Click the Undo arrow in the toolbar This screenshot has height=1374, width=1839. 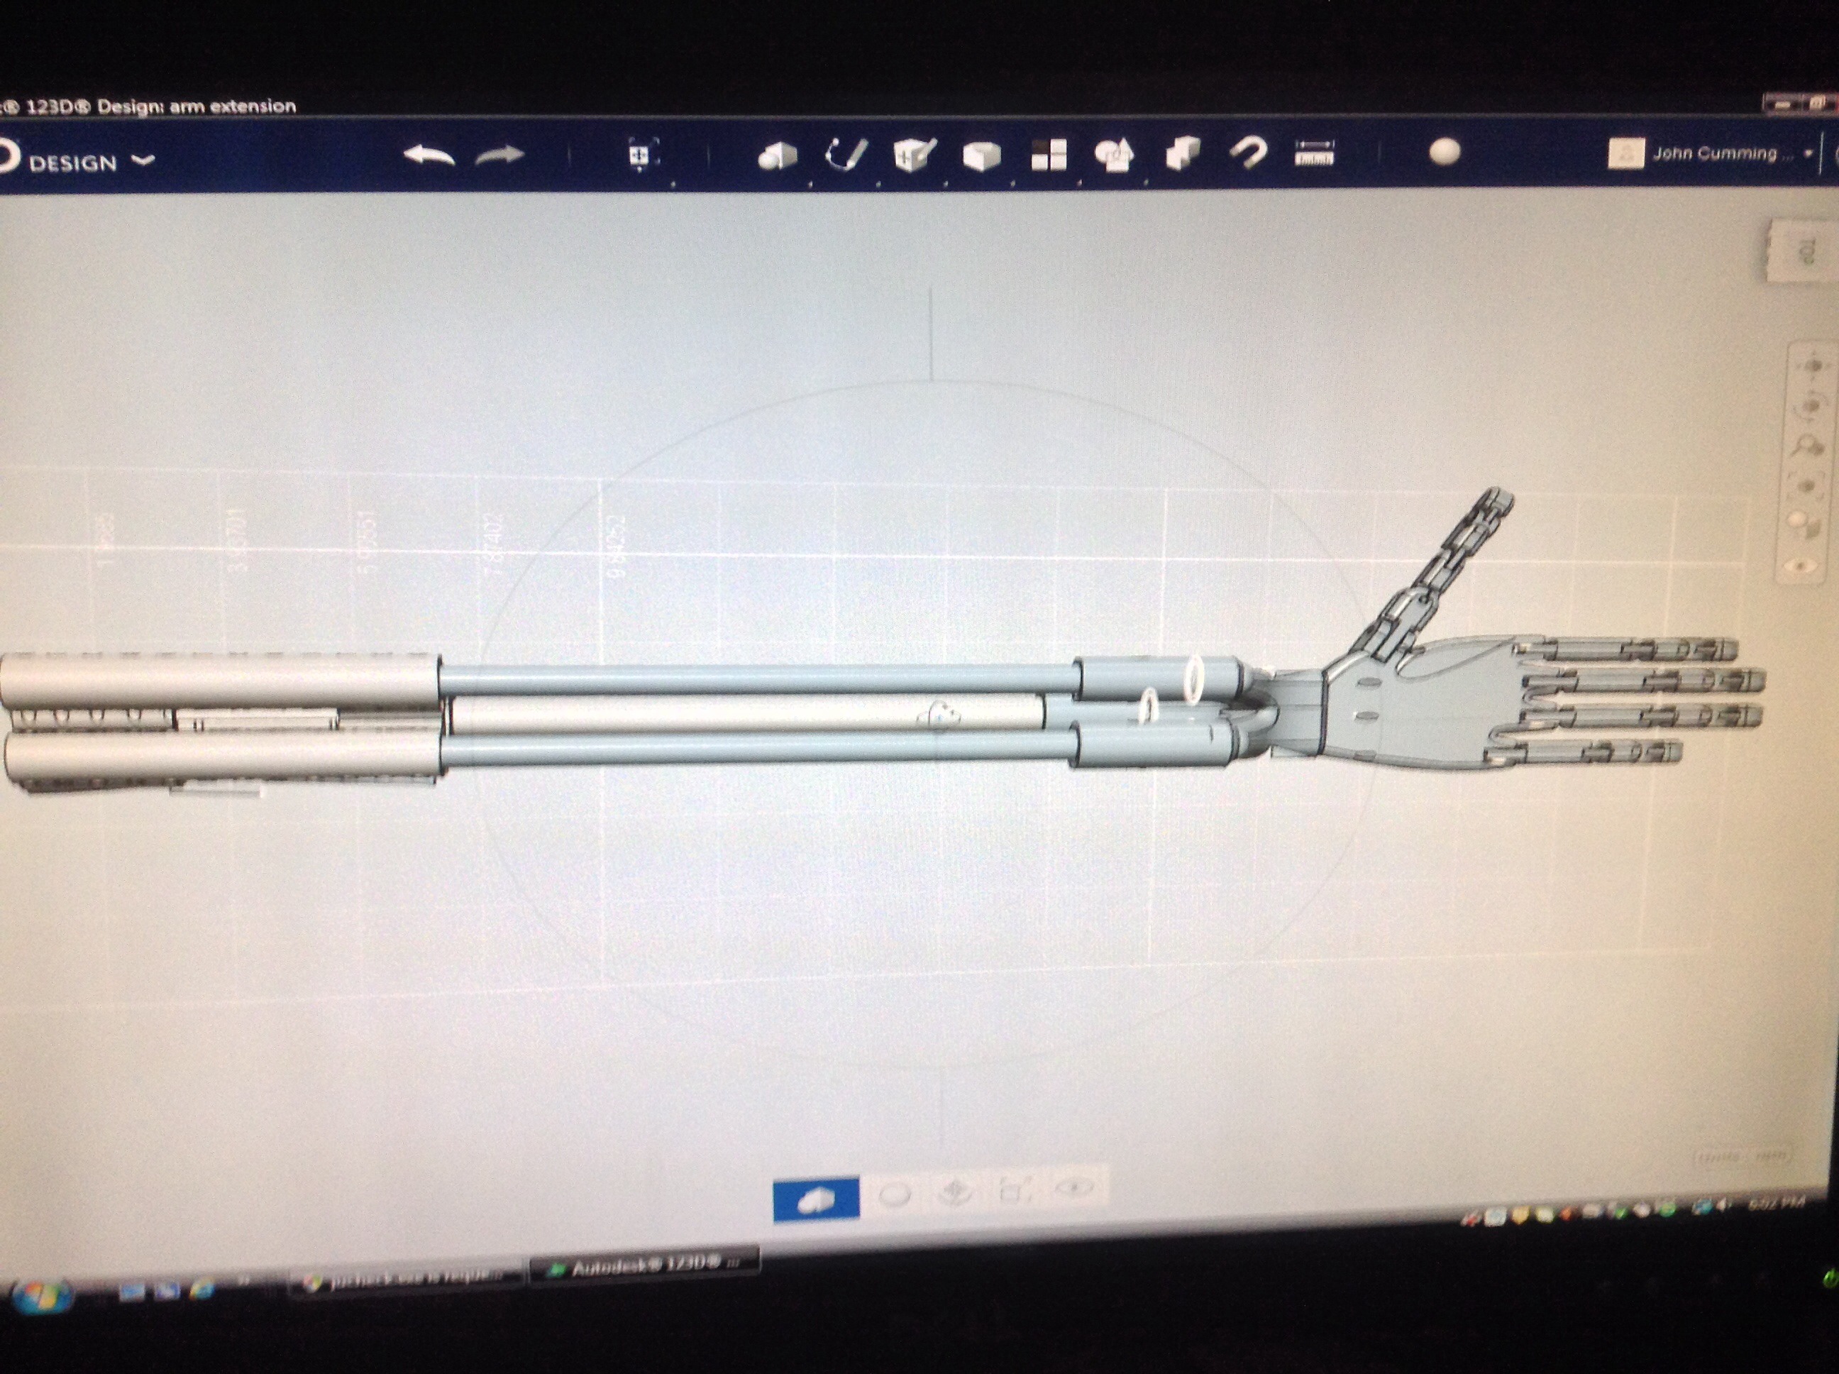click(429, 155)
